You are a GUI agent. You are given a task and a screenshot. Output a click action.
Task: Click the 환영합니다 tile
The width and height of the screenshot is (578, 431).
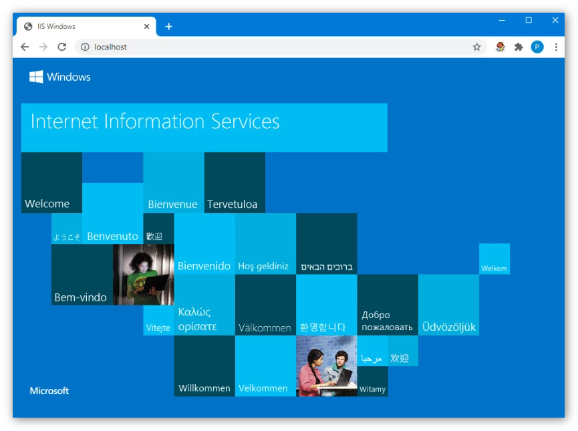tap(327, 305)
